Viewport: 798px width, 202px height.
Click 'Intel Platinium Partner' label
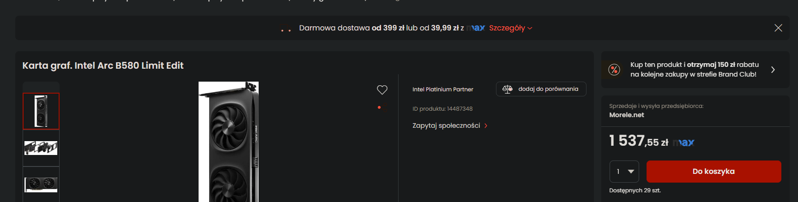[x=442, y=89]
